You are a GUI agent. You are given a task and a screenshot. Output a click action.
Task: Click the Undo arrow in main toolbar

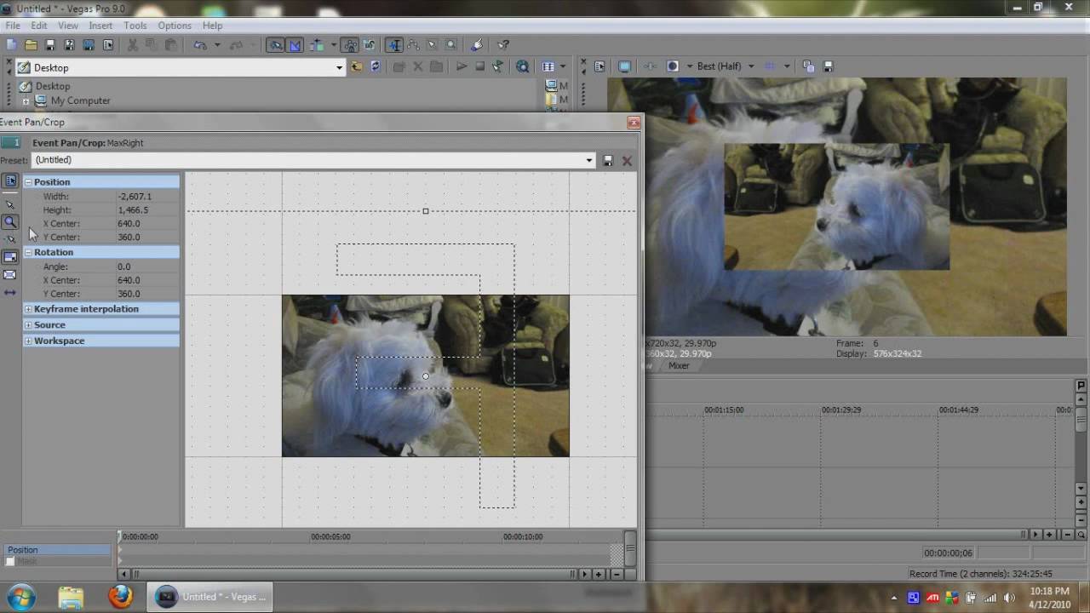pyautogui.click(x=200, y=45)
